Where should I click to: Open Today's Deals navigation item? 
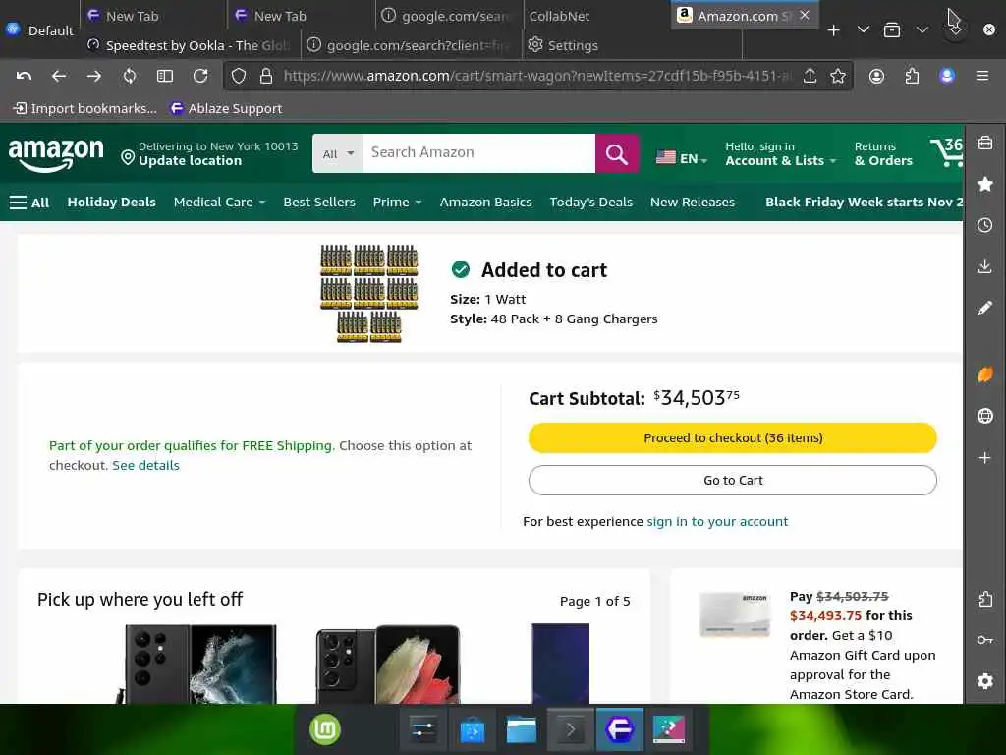click(590, 203)
